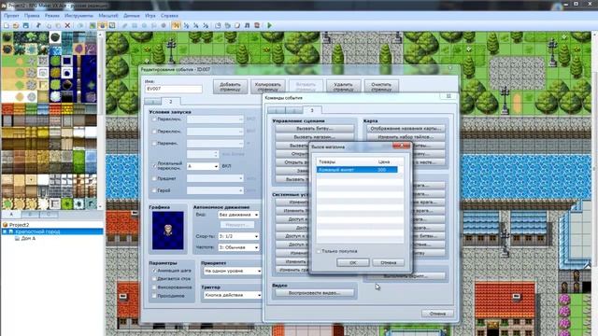The height and width of the screenshot is (336, 598).
Task: Set map zoom to 1/2 scale
Action: click(186, 25)
